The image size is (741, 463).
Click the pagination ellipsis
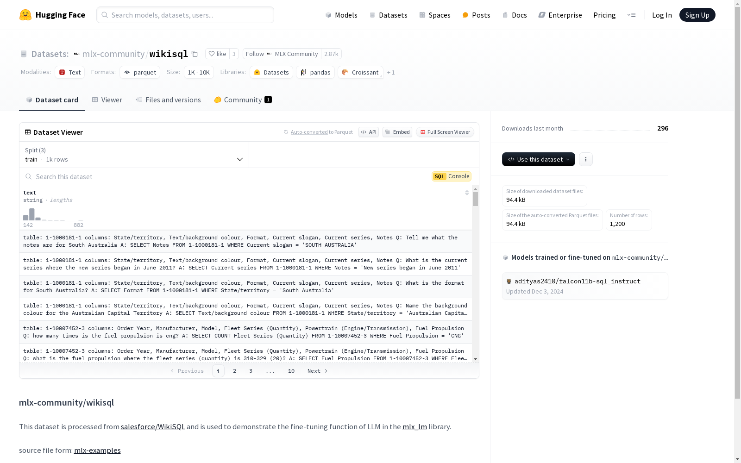point(270,371)
